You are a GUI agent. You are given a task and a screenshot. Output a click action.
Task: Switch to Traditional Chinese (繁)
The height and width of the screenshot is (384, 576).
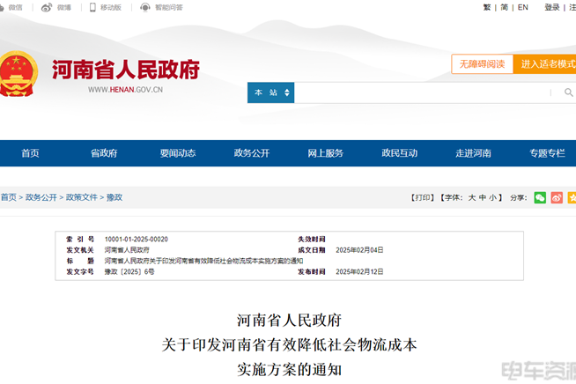coord(487,7)
